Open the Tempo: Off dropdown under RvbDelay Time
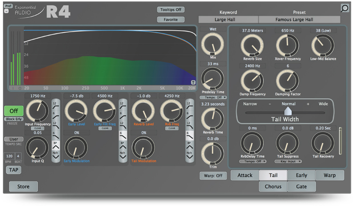The width and height of the screenshot is (354, 207). tap(253, 161)
